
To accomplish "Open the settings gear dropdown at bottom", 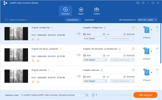I will [x=94, y=95].
